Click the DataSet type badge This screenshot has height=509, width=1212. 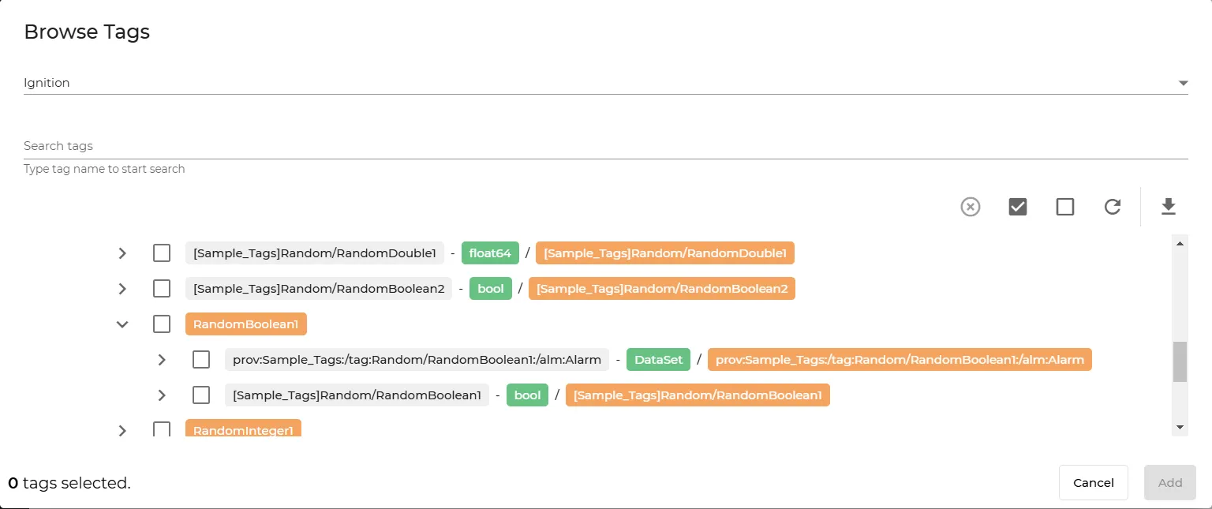pos(659,360)
